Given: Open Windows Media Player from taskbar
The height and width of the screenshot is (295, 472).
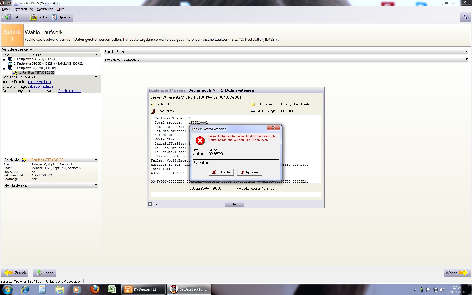Looking at the screenshot, I should 77,289.
